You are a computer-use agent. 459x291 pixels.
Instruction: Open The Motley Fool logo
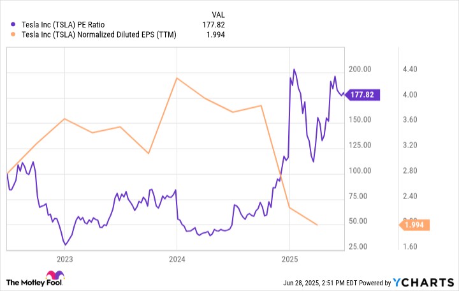35,279
